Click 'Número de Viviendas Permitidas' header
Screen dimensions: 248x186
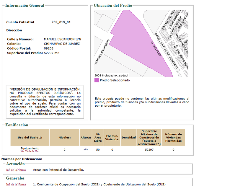pos(173,138)
